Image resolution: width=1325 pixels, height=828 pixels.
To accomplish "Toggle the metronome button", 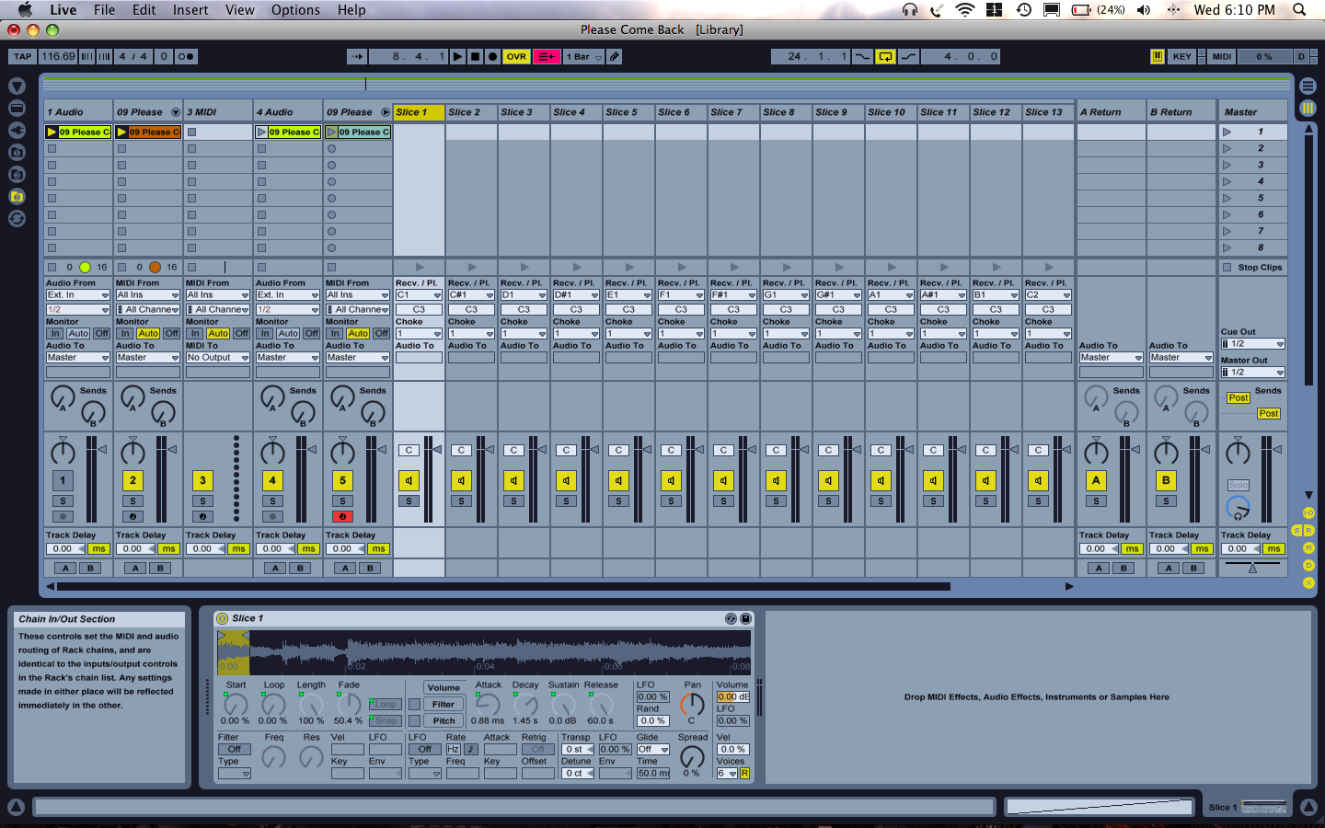I will [x=185, y=56].
